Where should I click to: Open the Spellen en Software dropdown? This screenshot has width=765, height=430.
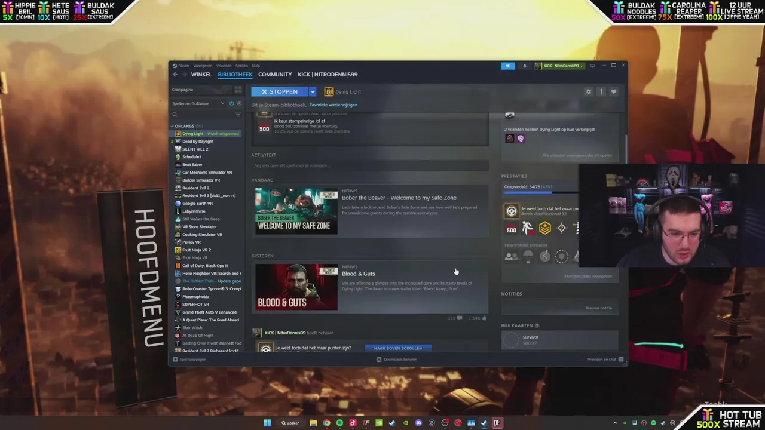click(x=198, y=103)
